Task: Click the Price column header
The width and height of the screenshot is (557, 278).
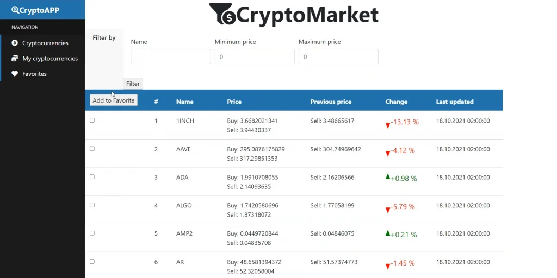Action: 234,102
